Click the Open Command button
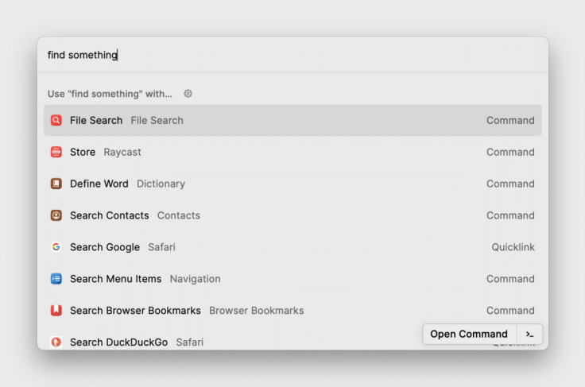Image resolution: width=585 pixels, height=387 pixels. (x=469, y=334)
